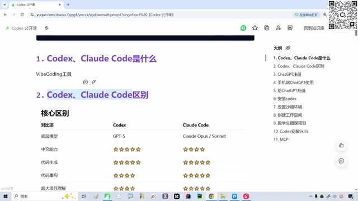
Task: Open the document history icon next to star
Action: point(267,28)
